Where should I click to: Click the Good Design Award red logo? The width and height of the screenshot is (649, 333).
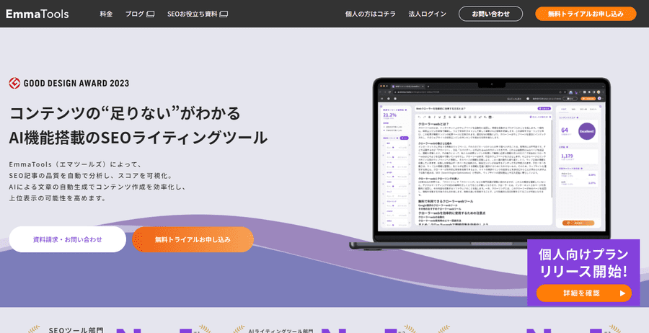14,83
